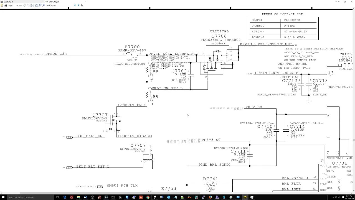Open the hamburger menu in the title bar

click(2, 2)
